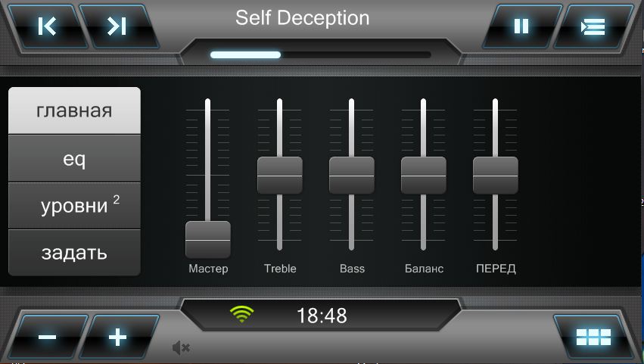This screenshot has height=364, width=644.
Task: Pause the current song playback
Action: coord(521,26)
